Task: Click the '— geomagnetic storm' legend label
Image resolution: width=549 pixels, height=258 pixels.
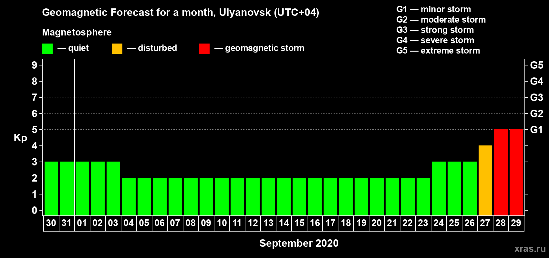Action: click(x=259, y=48)
